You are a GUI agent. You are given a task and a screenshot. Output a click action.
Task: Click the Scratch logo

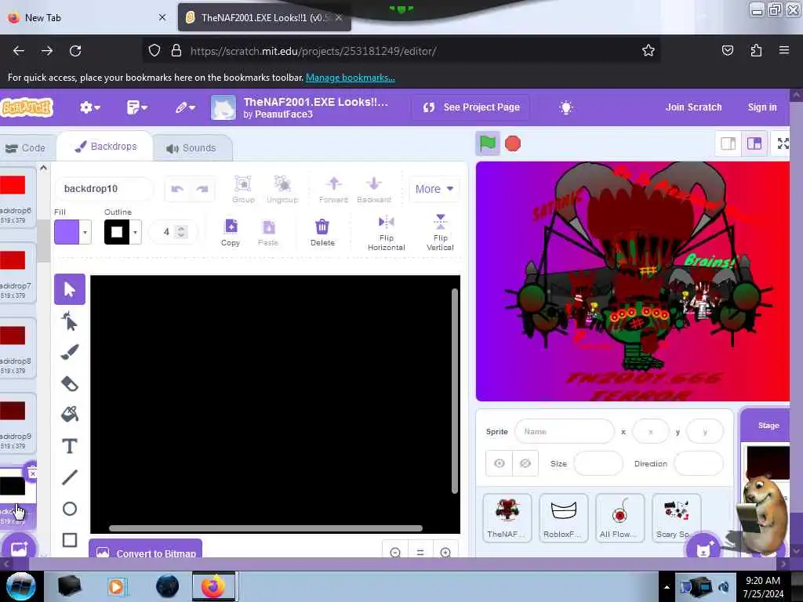point(27,107)
